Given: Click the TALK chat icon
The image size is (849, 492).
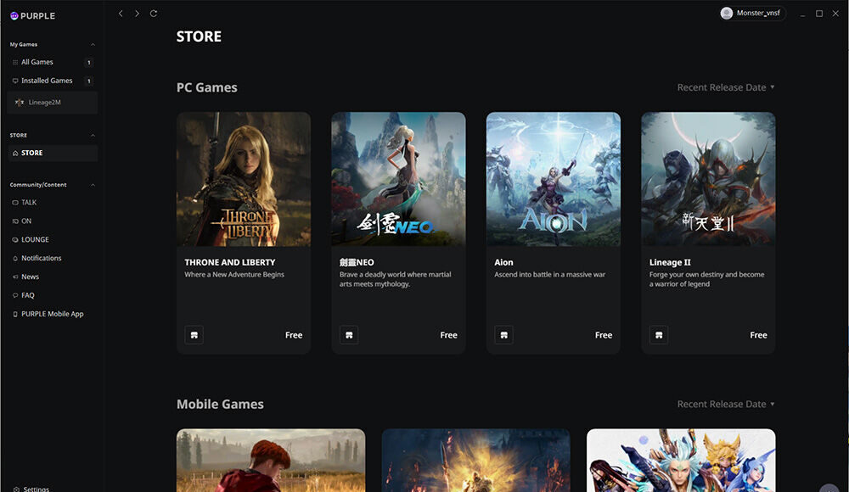Looking at the screenshot, I should coord(15,203).
